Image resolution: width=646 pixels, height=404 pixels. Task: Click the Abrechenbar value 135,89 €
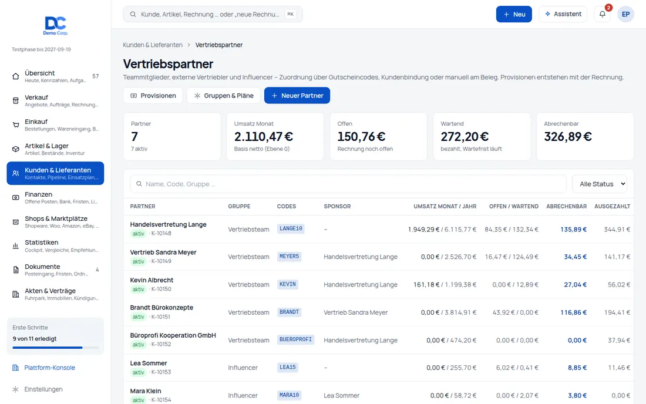[x=574, y=230]
